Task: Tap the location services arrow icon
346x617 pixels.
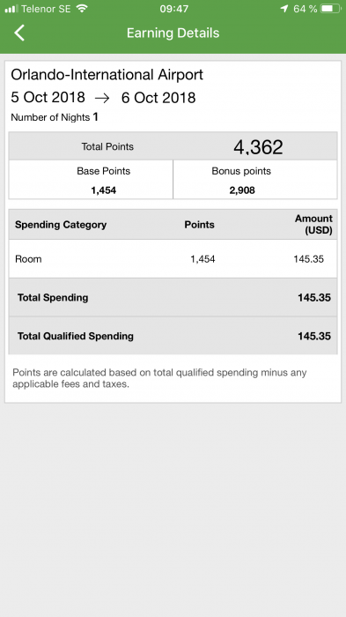Action: pyautogui.click(x=284, y=9)
